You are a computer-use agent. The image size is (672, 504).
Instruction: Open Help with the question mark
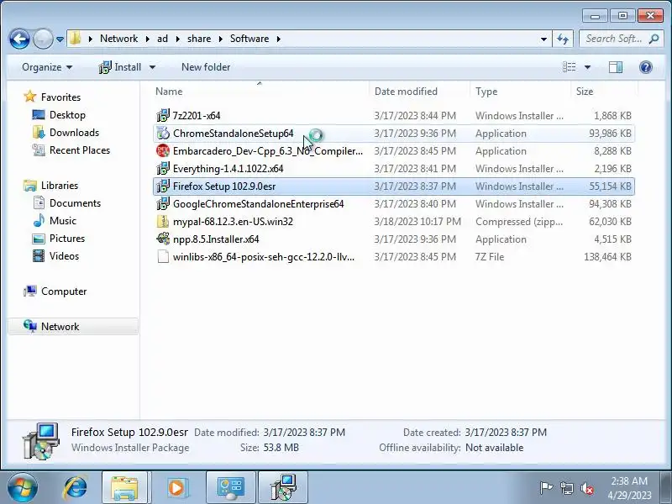[x=645, y=67]
